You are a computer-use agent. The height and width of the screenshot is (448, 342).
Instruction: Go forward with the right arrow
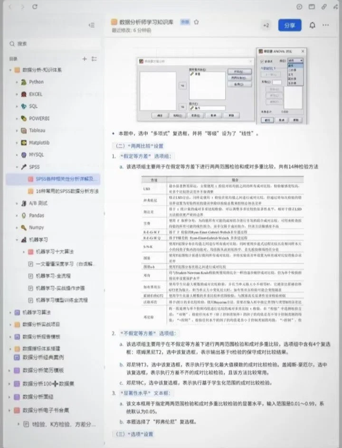(22, 7)
